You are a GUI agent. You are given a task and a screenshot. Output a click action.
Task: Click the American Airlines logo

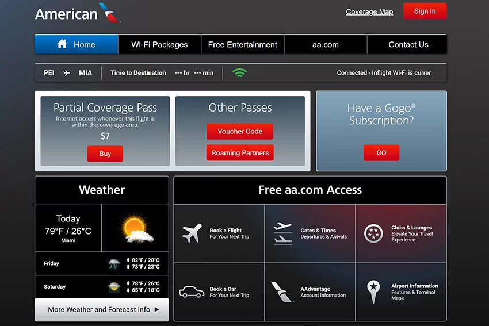point(78,13)
